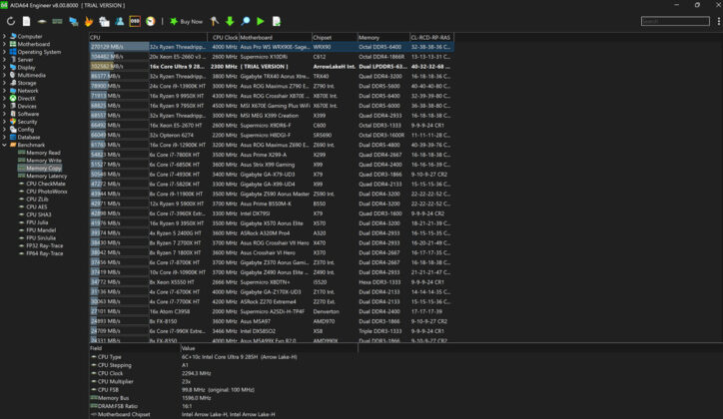
Task: Click the results page icon with checkmark
Action: (x=277, y=21)
